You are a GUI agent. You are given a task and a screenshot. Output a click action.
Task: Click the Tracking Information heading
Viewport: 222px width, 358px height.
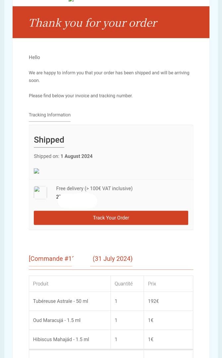(x=50, y=115)
